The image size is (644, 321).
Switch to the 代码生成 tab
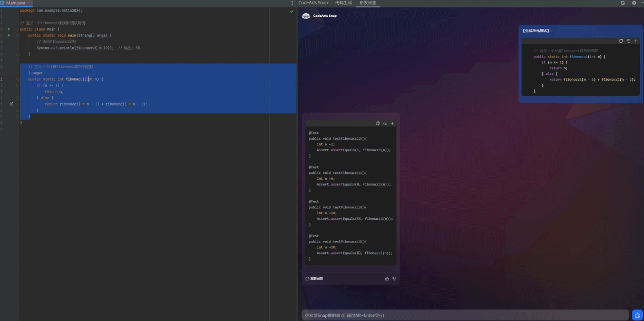tap(343, 3)
